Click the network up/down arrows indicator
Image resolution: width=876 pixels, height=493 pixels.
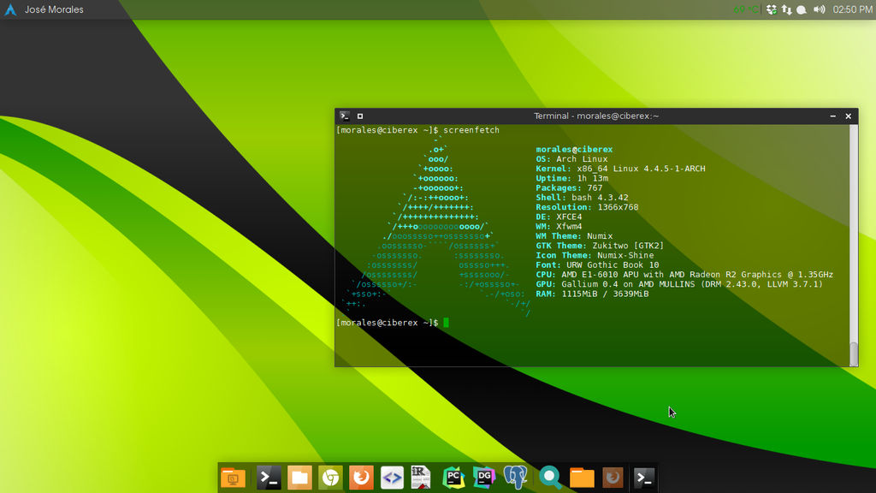point(786,9)
